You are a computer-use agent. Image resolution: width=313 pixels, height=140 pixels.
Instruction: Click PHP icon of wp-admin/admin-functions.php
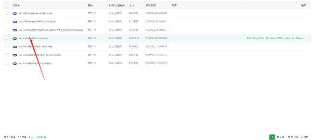click(x=15, y=13)
